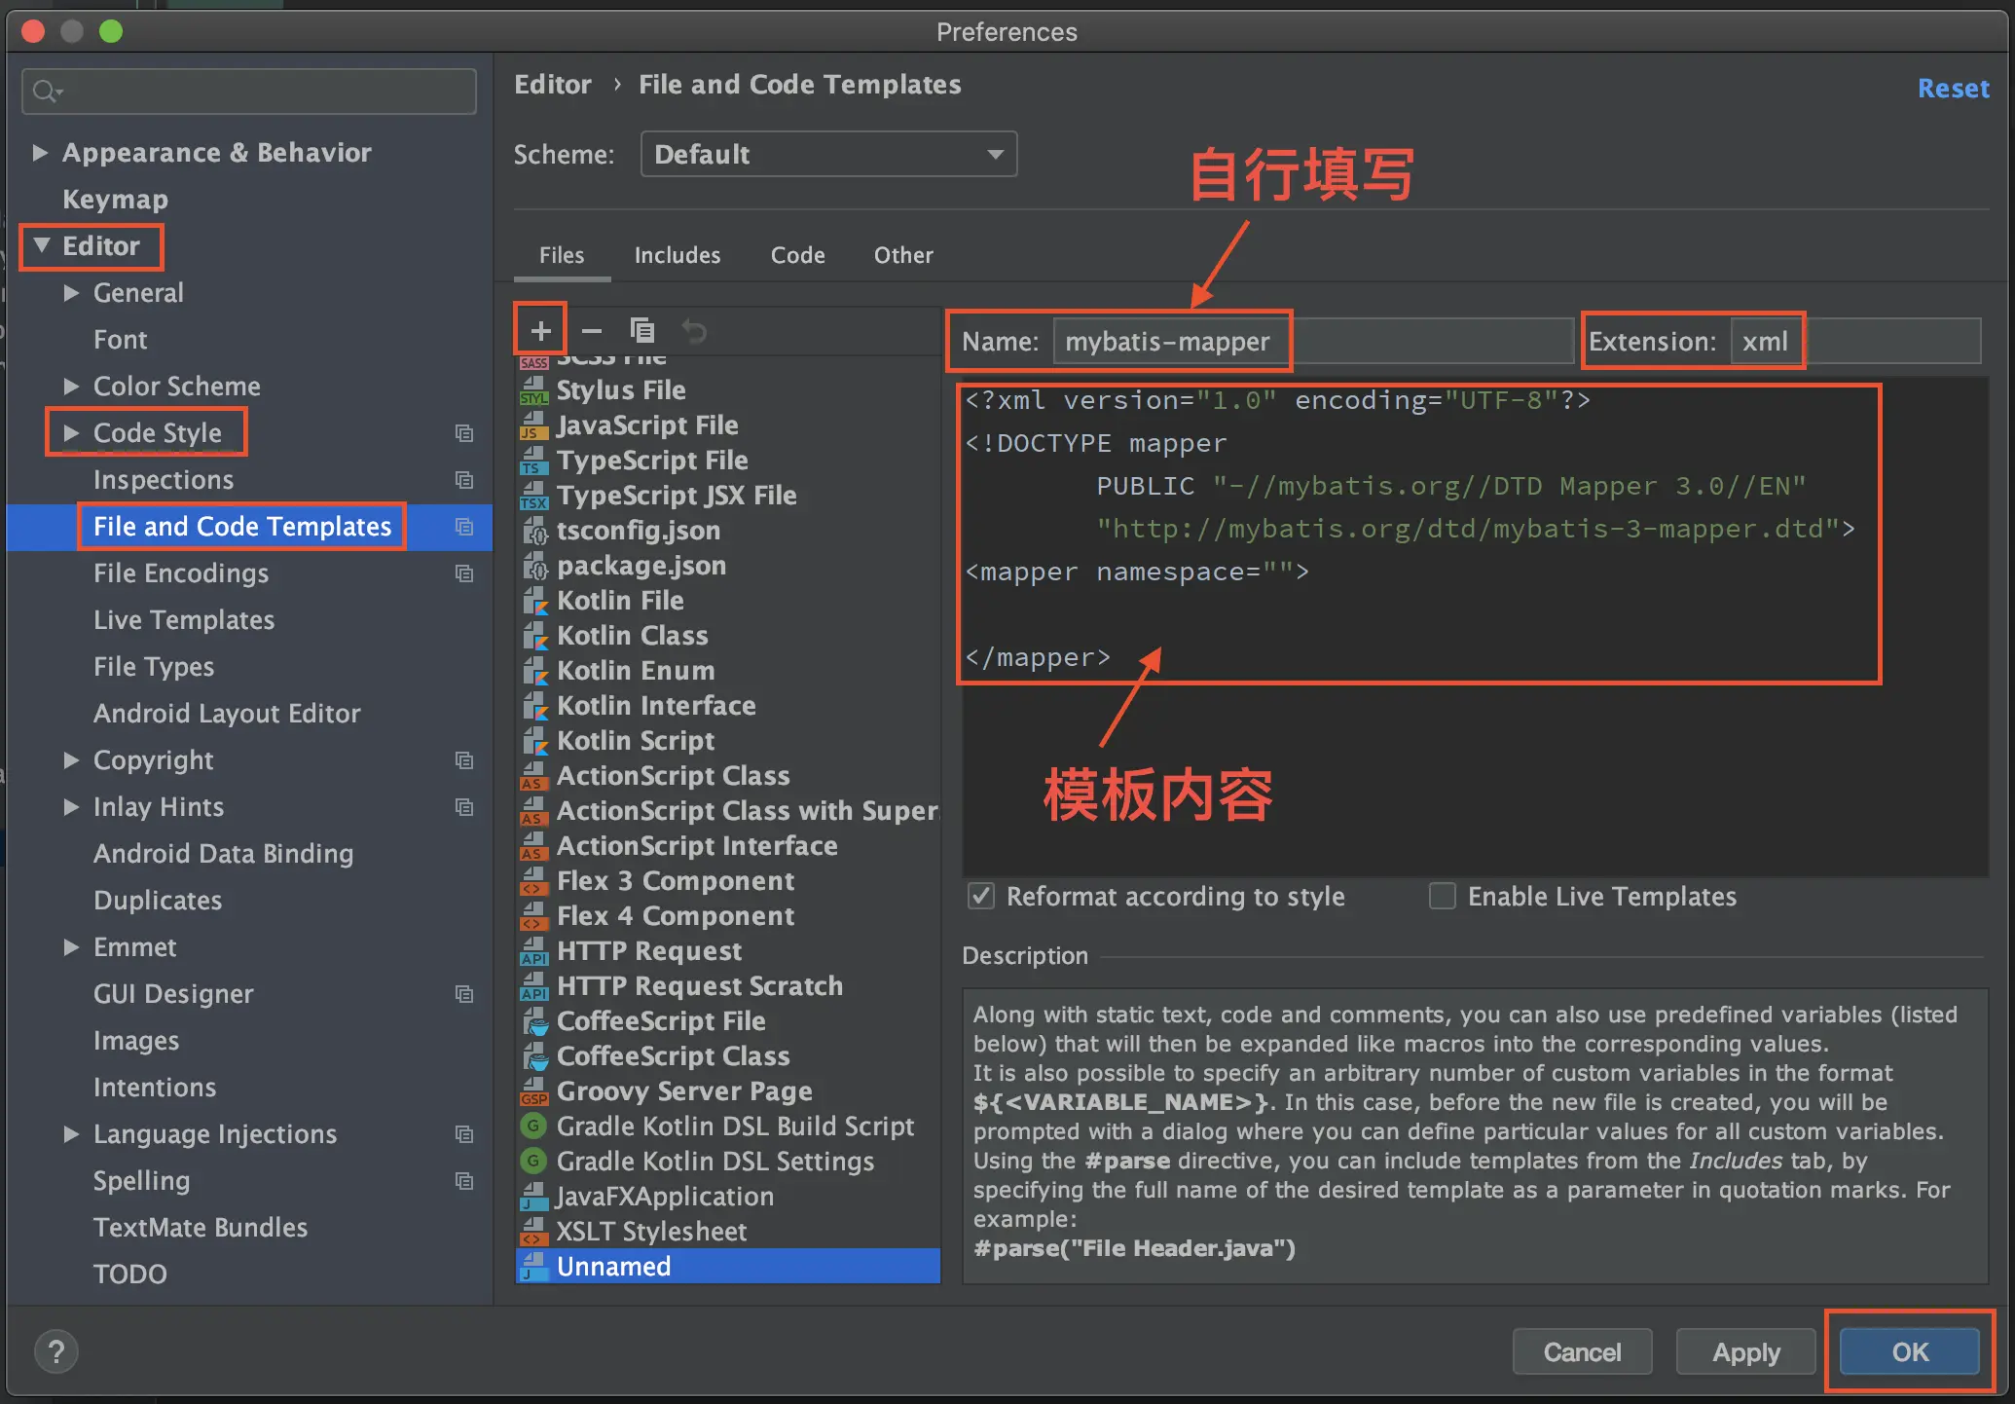Screen dimensions: 2015x1404
Task: Click the HTTP Request template icon
Action: pos(534,951)
